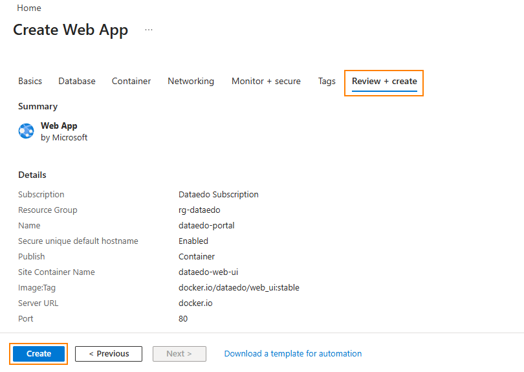Select the 'dataedo-web-ui' value
The height and width of the screenshot is (372, 524).
[x=208, y=272]
